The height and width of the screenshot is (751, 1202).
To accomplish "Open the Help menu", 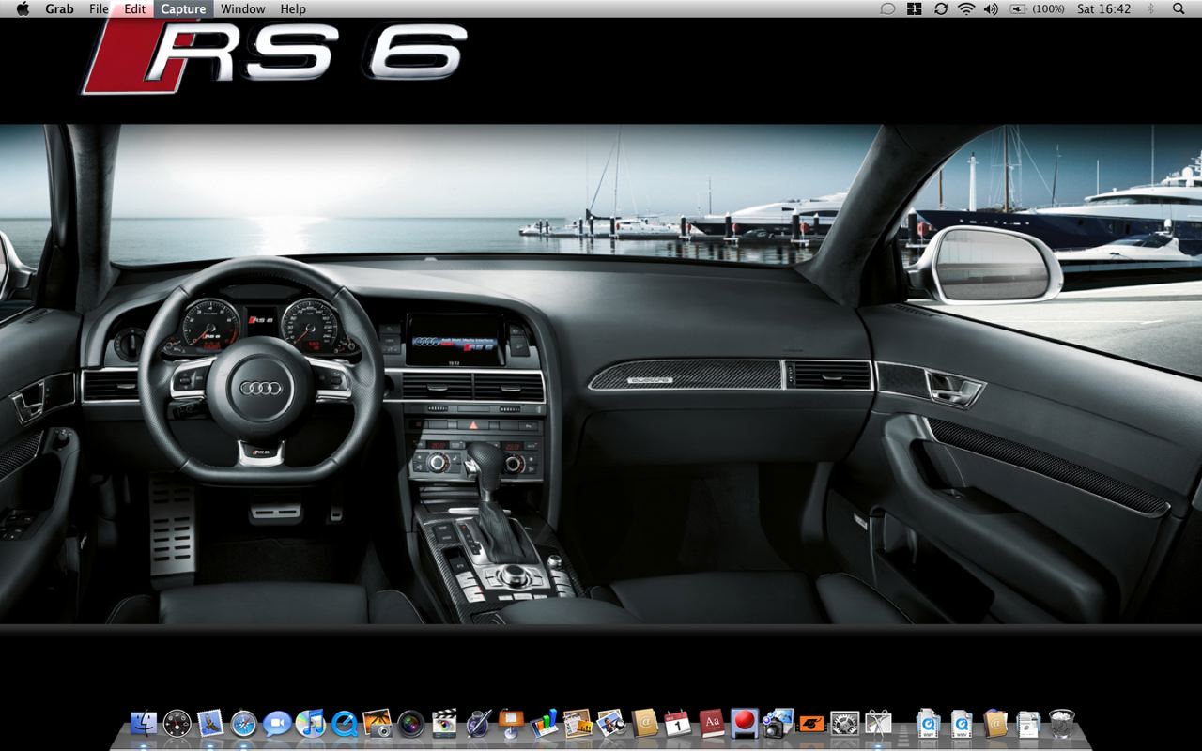I will pos(293,8).
